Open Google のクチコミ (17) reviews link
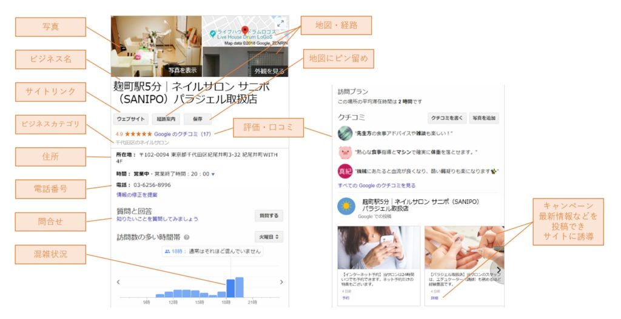 pos(183,134)
